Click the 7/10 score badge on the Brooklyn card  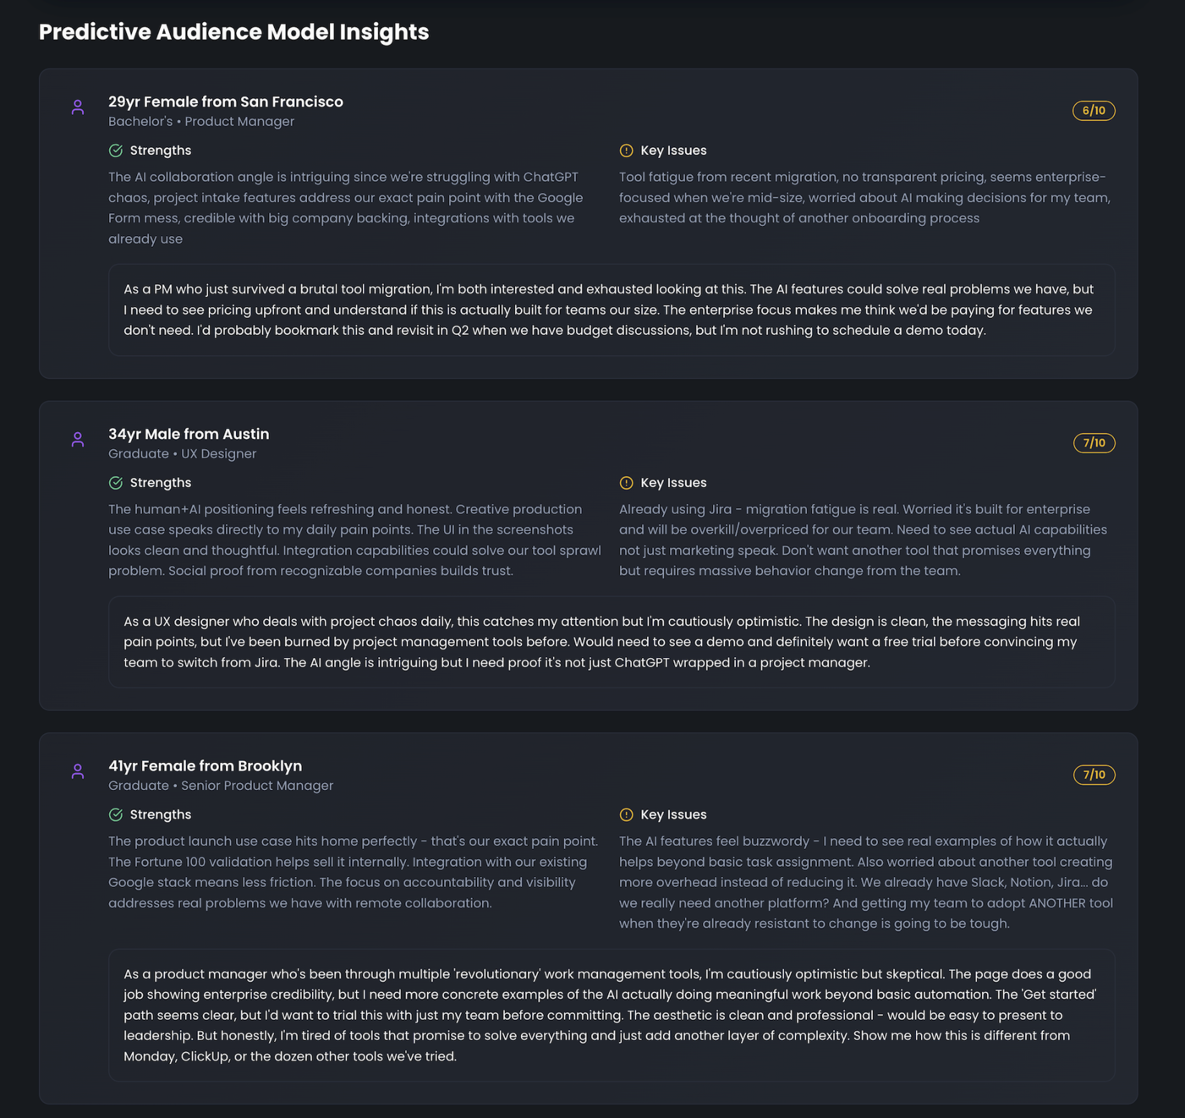(1094, 775)
